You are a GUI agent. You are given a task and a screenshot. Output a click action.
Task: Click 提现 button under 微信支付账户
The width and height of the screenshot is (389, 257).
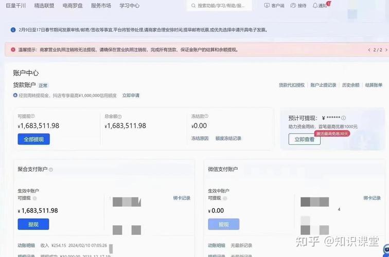tap(223, 224)
